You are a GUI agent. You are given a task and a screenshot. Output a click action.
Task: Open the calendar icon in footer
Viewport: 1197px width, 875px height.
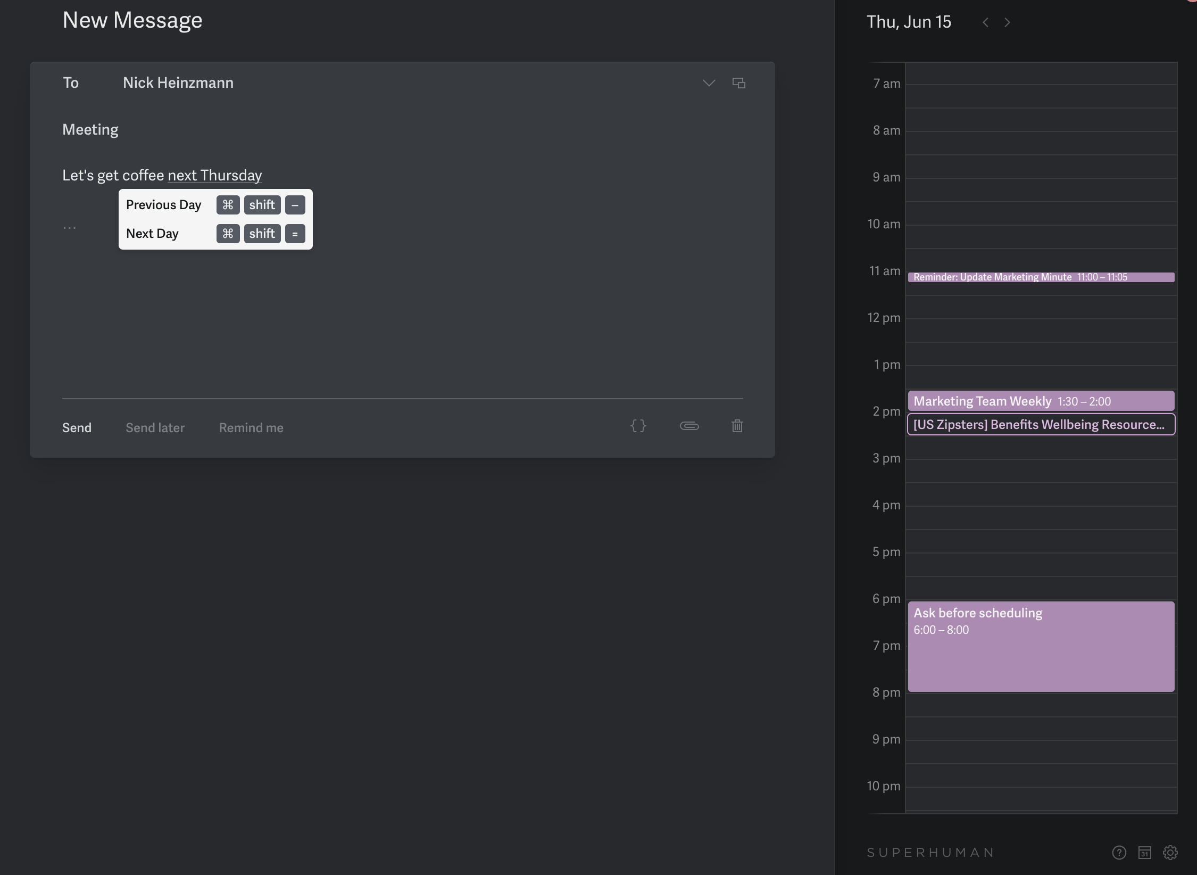point(1144,853)
